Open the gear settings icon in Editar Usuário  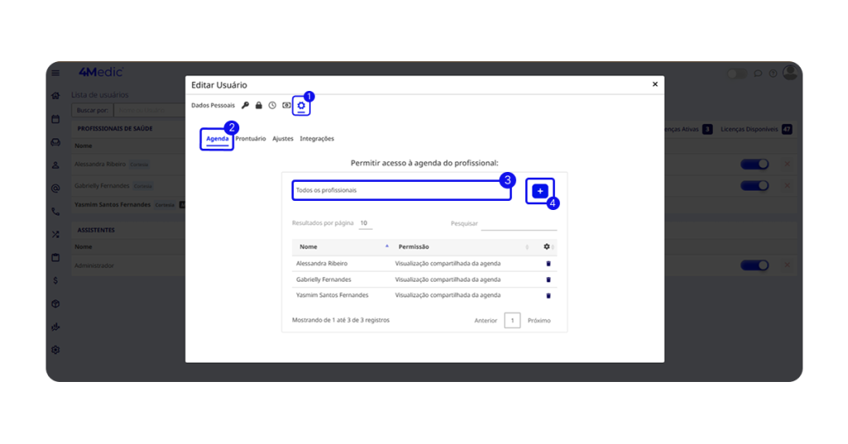[x=301, y=106]
